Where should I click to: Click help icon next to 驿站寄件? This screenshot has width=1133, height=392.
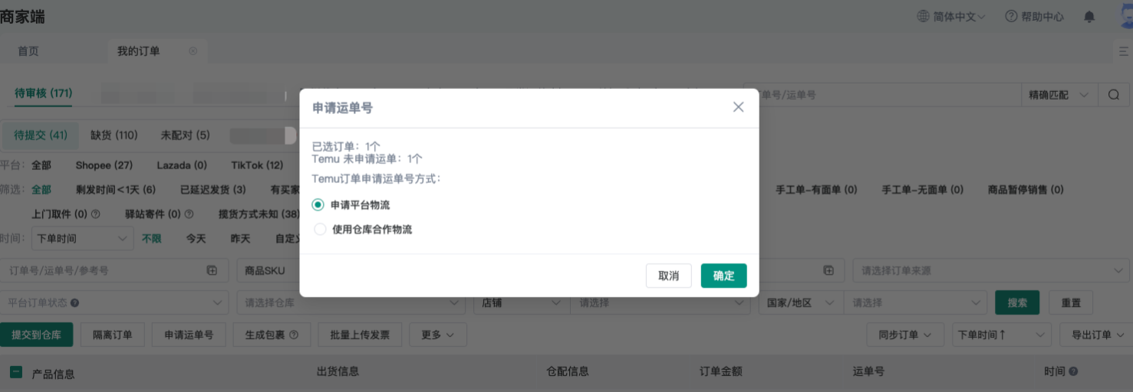tap(189, 214)
